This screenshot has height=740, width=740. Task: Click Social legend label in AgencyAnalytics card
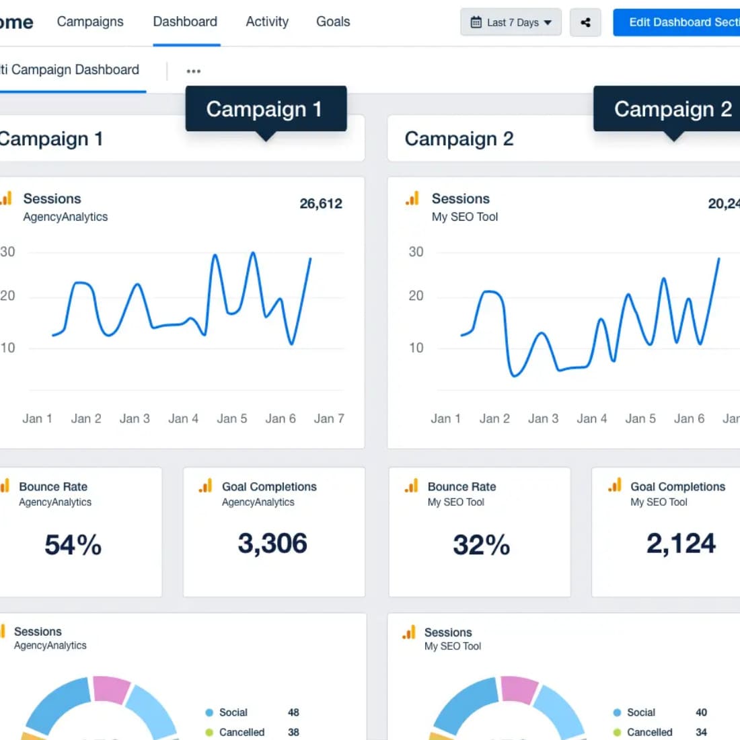coord(233,712)
